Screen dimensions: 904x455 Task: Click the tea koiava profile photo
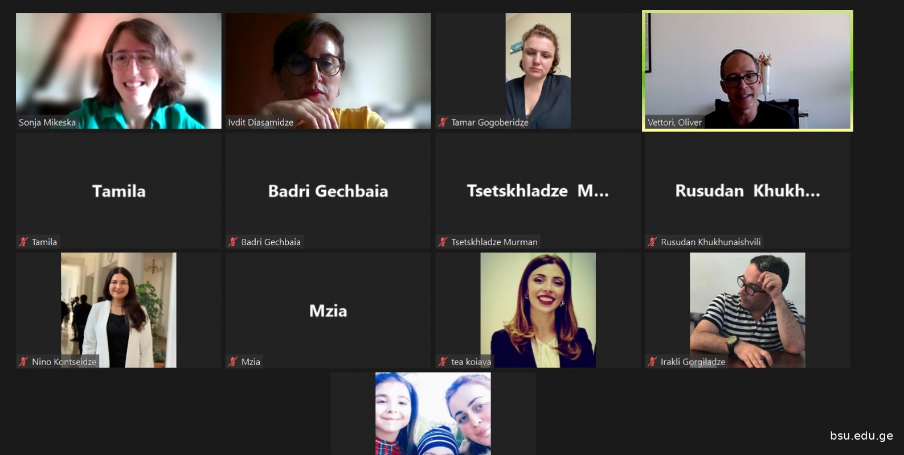(538, 310)
